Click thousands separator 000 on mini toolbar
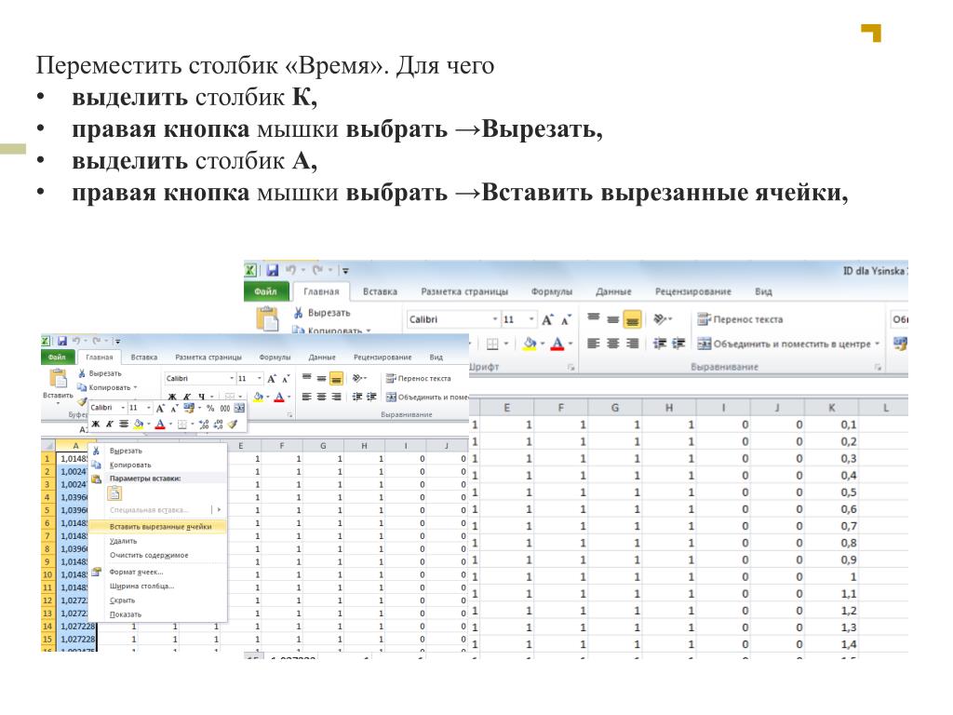This screenshot has width=953, height=715. [x=225, y=408]
